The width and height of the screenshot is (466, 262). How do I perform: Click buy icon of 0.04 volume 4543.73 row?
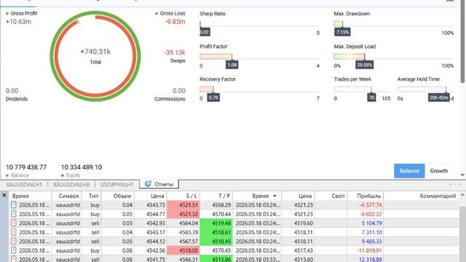click(x=13, y=205)
